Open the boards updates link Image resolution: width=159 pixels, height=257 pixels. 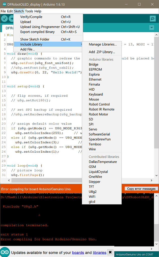coord(78,252)
